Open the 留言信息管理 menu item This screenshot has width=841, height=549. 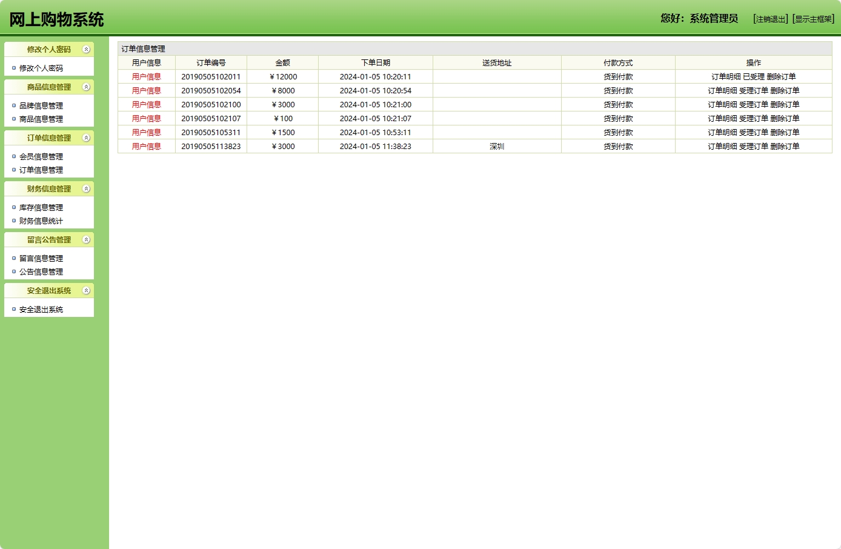[x=41, y=259]
